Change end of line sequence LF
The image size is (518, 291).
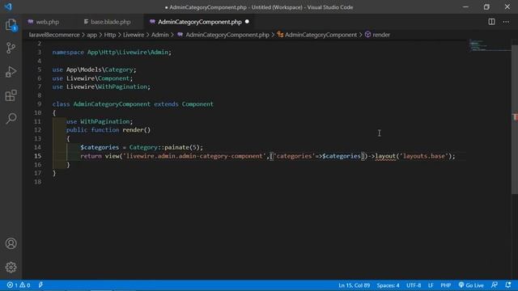pyautogui.click(x=431, y=285)
